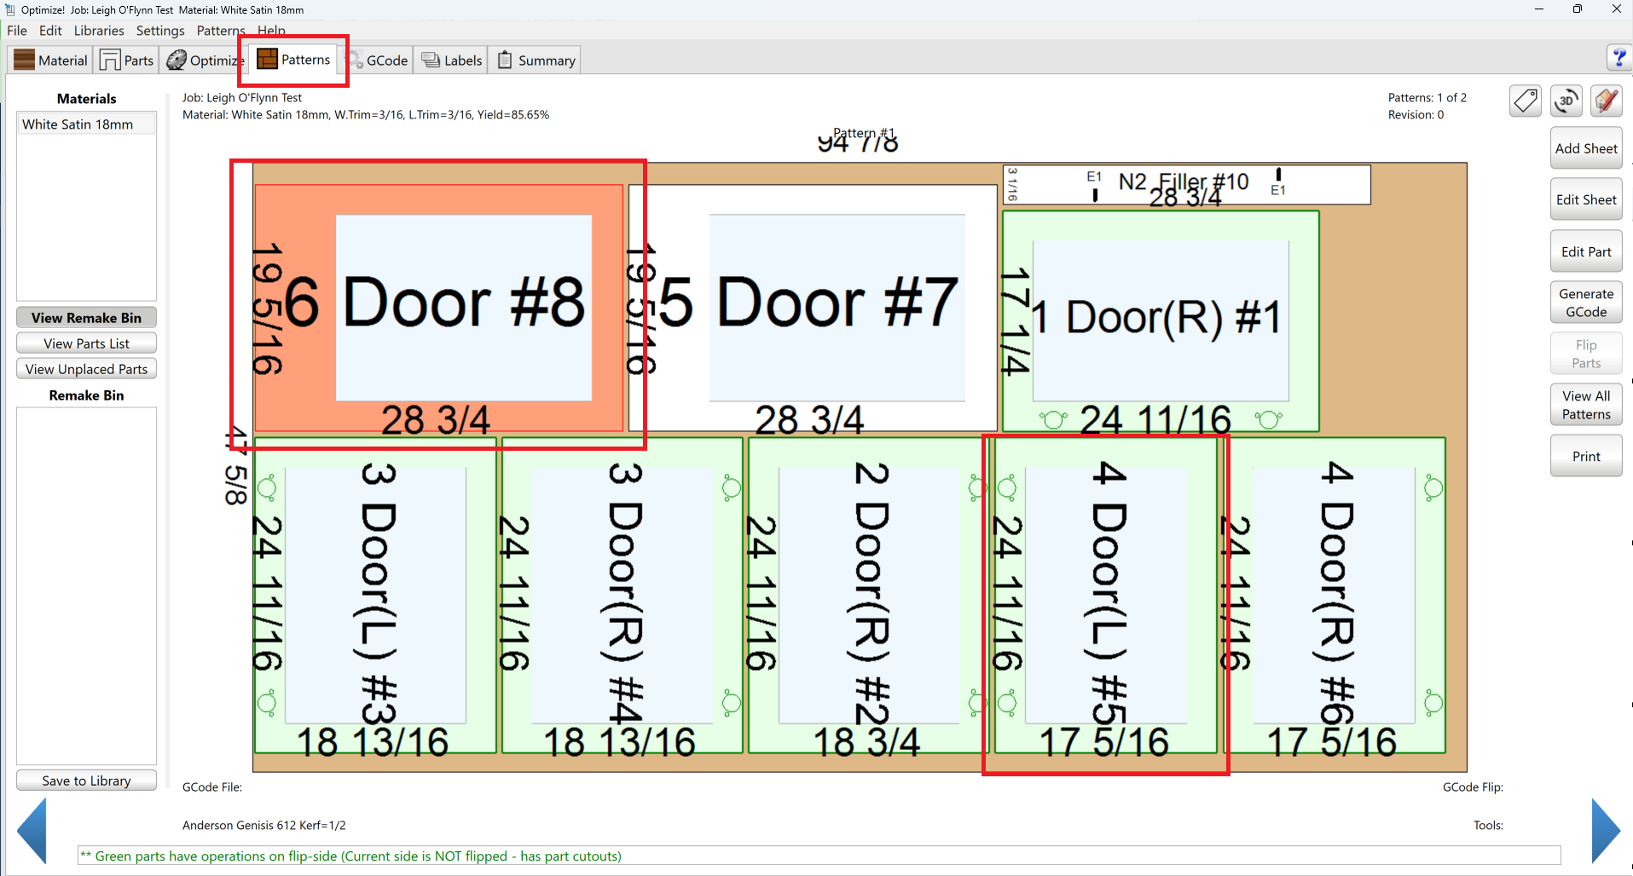
Task: Click Save to Library button
Action: pyautogui.click(x=86, y=781)
